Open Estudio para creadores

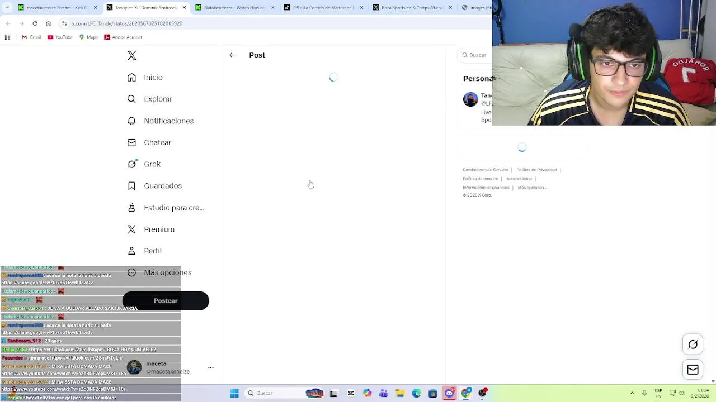166,207
